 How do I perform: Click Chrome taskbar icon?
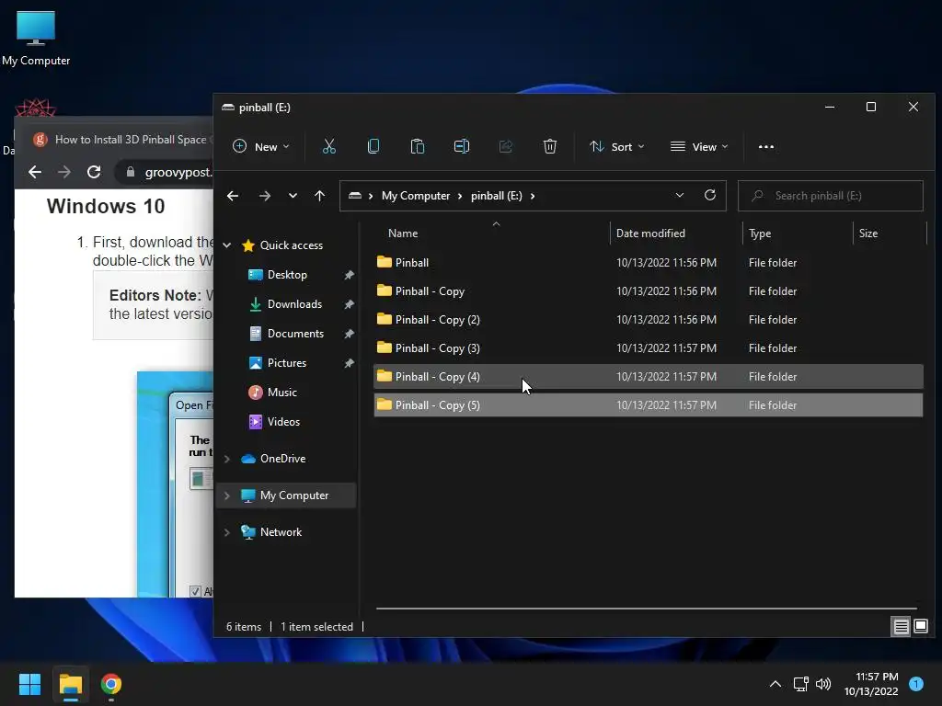coord(111,684)
